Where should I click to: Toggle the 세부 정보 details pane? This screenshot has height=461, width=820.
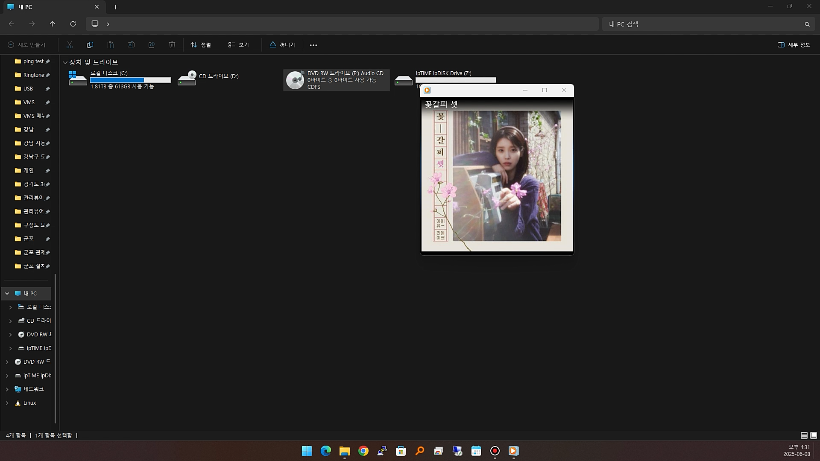[794, 45]
